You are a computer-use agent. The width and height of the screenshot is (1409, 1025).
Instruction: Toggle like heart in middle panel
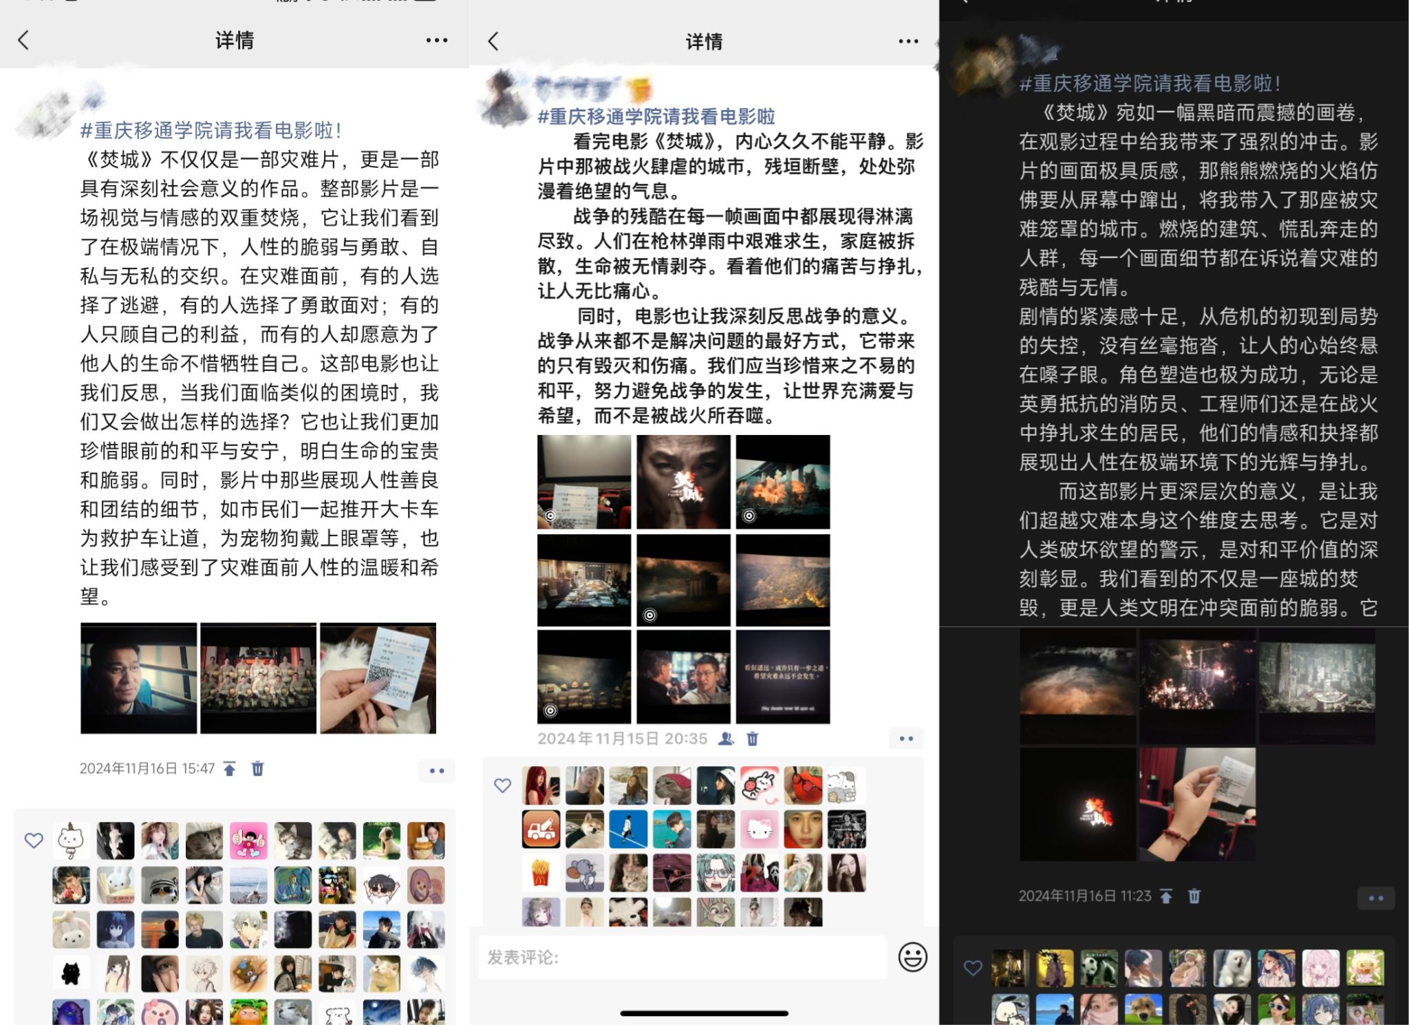[x=502, y=785]
